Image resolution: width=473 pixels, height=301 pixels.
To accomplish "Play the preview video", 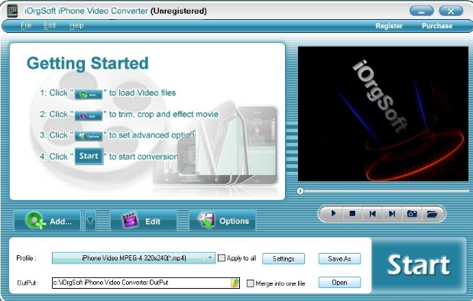I will click(x=333, y=214).
